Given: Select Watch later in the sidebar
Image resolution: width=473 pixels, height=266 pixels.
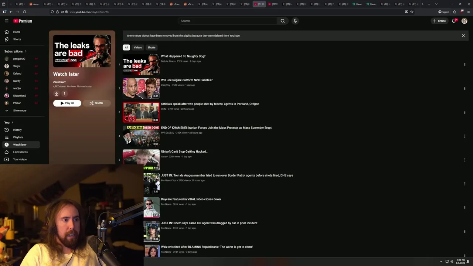Looking at the screenshot, I should point(21,145).
